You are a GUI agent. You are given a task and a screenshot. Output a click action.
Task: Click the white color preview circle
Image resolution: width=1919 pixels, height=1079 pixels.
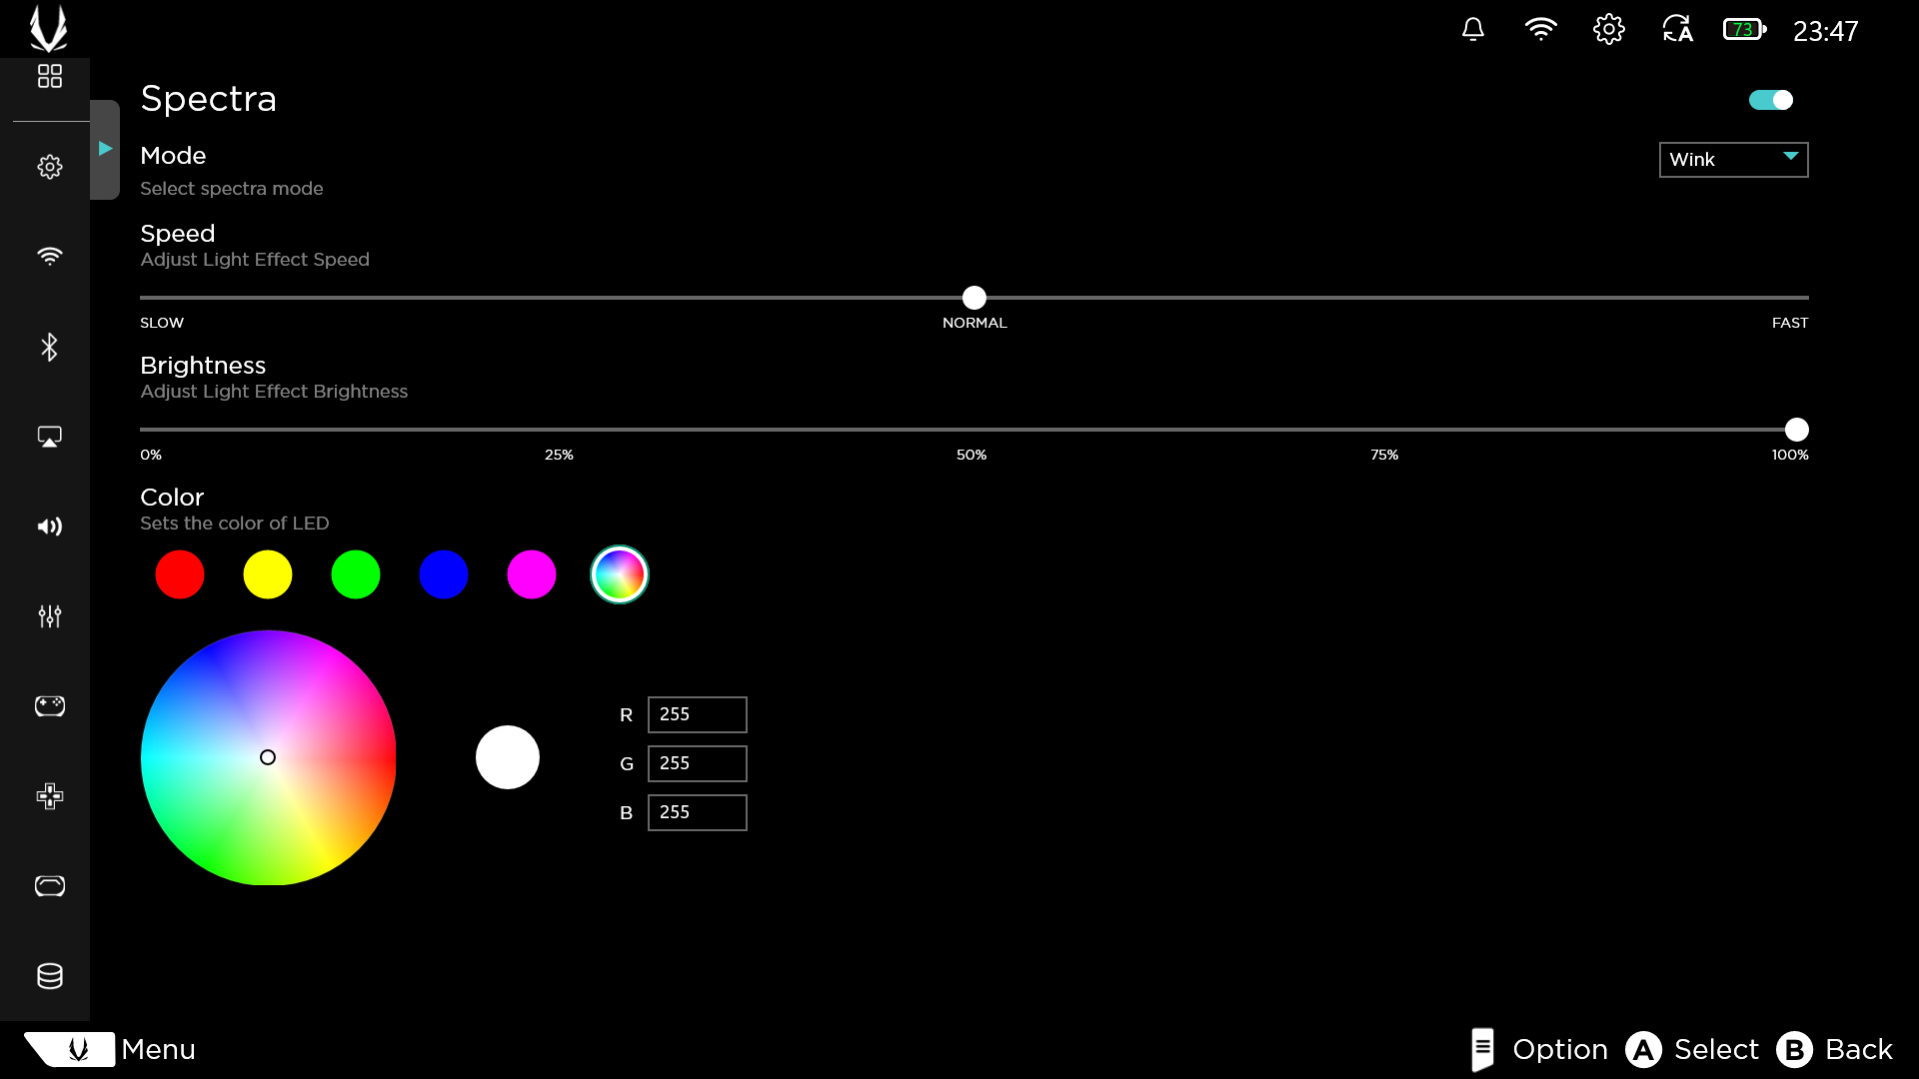pos(508,757)
